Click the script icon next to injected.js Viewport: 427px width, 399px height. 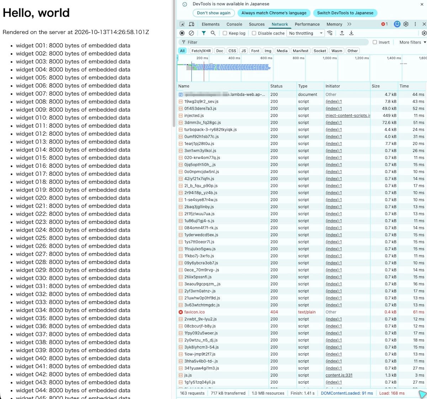click(x=181, y=115)
